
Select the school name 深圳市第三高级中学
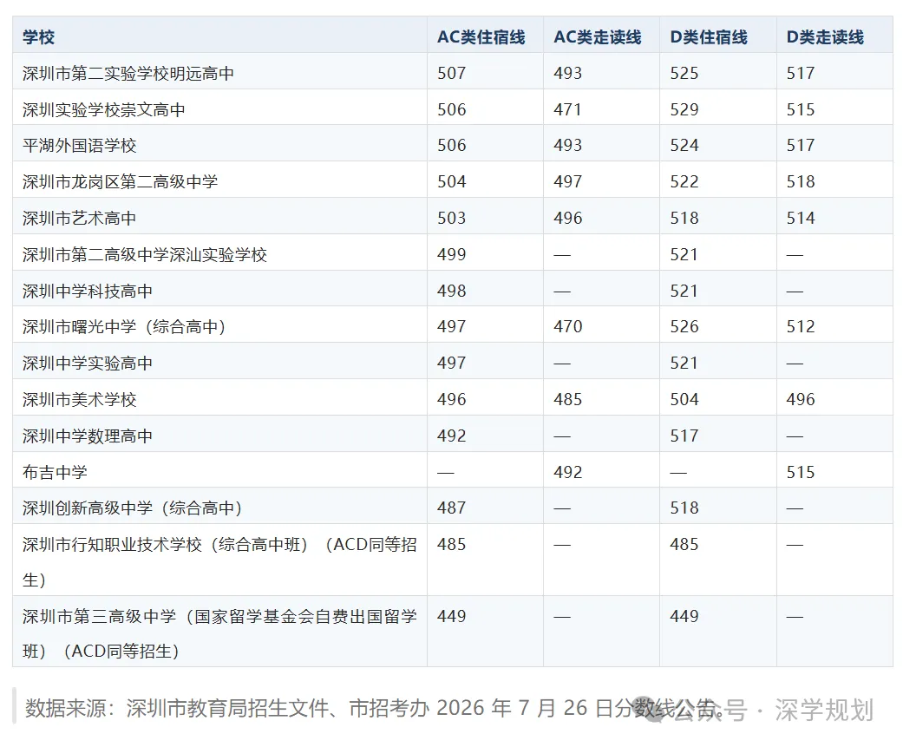pyautogui.click(x=100, y=616)
